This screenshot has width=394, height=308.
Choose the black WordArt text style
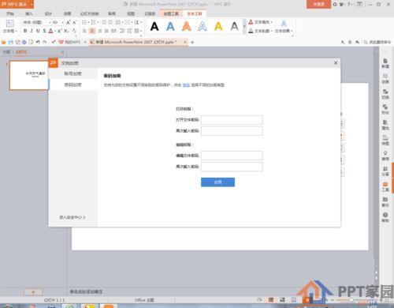click(x=154, y=26)
